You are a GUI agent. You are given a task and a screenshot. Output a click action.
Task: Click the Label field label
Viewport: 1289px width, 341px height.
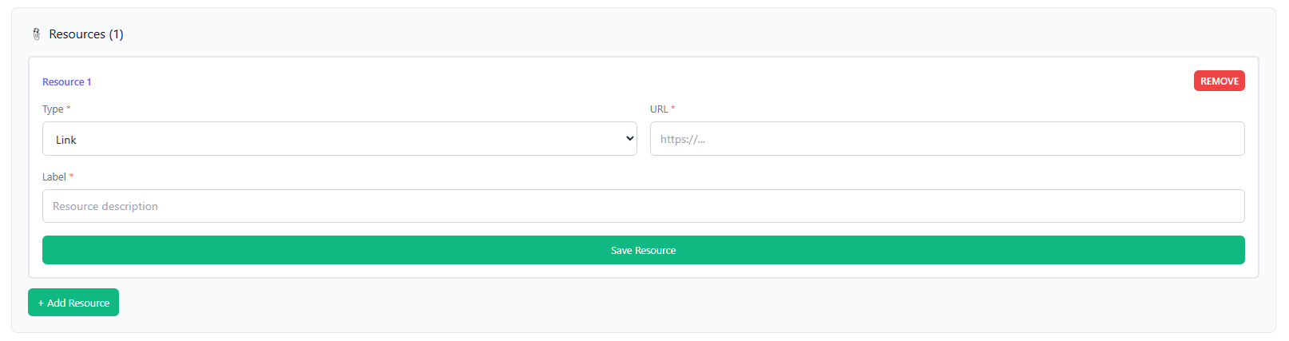[54, 177]
